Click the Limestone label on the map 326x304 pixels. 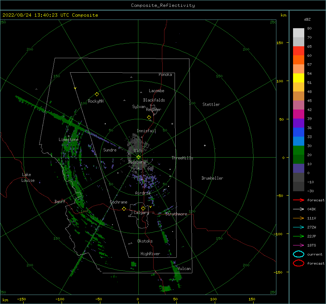click(68, 140)
